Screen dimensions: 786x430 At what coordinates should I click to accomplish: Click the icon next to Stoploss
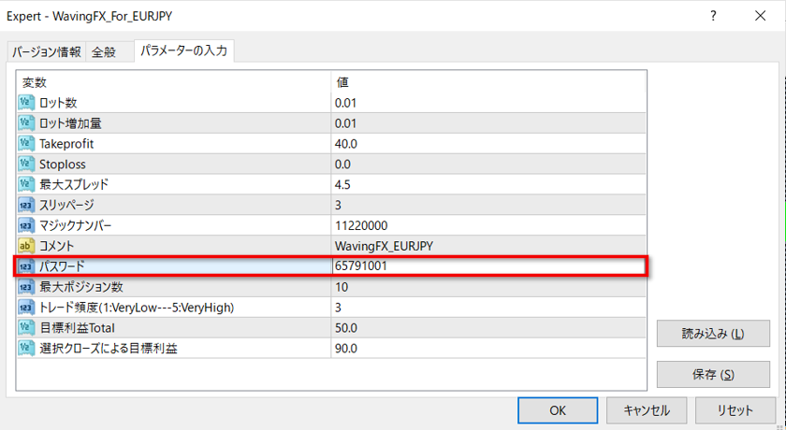point(26,165)
